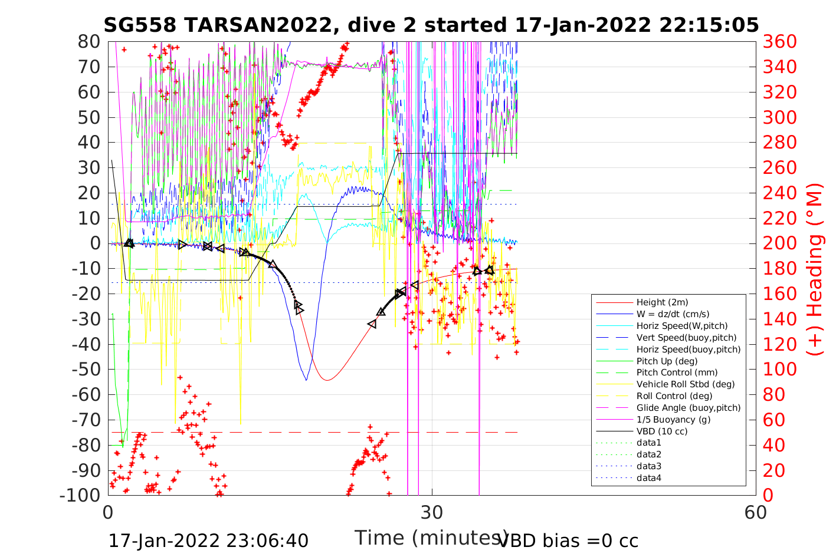Image resolution: width=836 pixels, height=557 pixels.
Task: Click left axis tick label '70'
Action: click(x=90, y=67)
